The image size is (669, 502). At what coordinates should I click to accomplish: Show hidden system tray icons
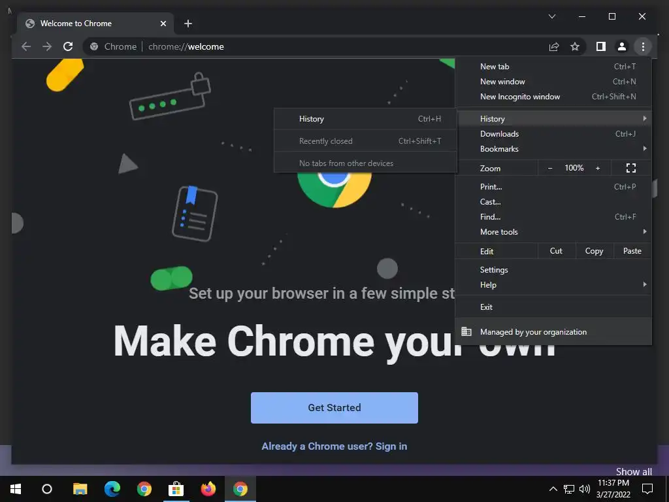pos(553,489)
